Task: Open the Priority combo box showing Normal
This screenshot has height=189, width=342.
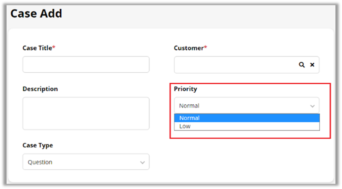Action: pos(242,106)
